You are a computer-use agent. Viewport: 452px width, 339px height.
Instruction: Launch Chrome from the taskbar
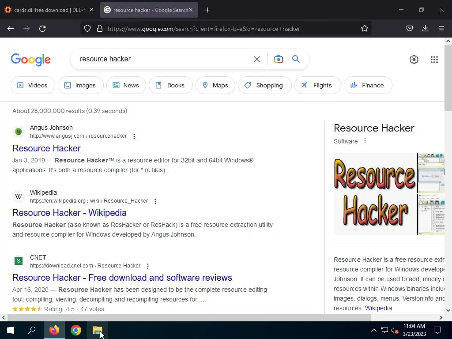click(76, 330)
